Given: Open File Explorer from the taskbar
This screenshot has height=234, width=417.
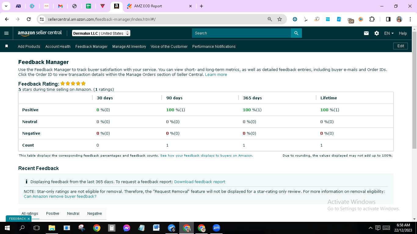Looking at the screenshot, I should click(52, 228).
